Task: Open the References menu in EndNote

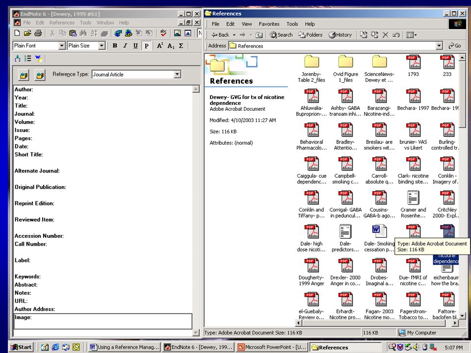Action: tap(62, 23)
